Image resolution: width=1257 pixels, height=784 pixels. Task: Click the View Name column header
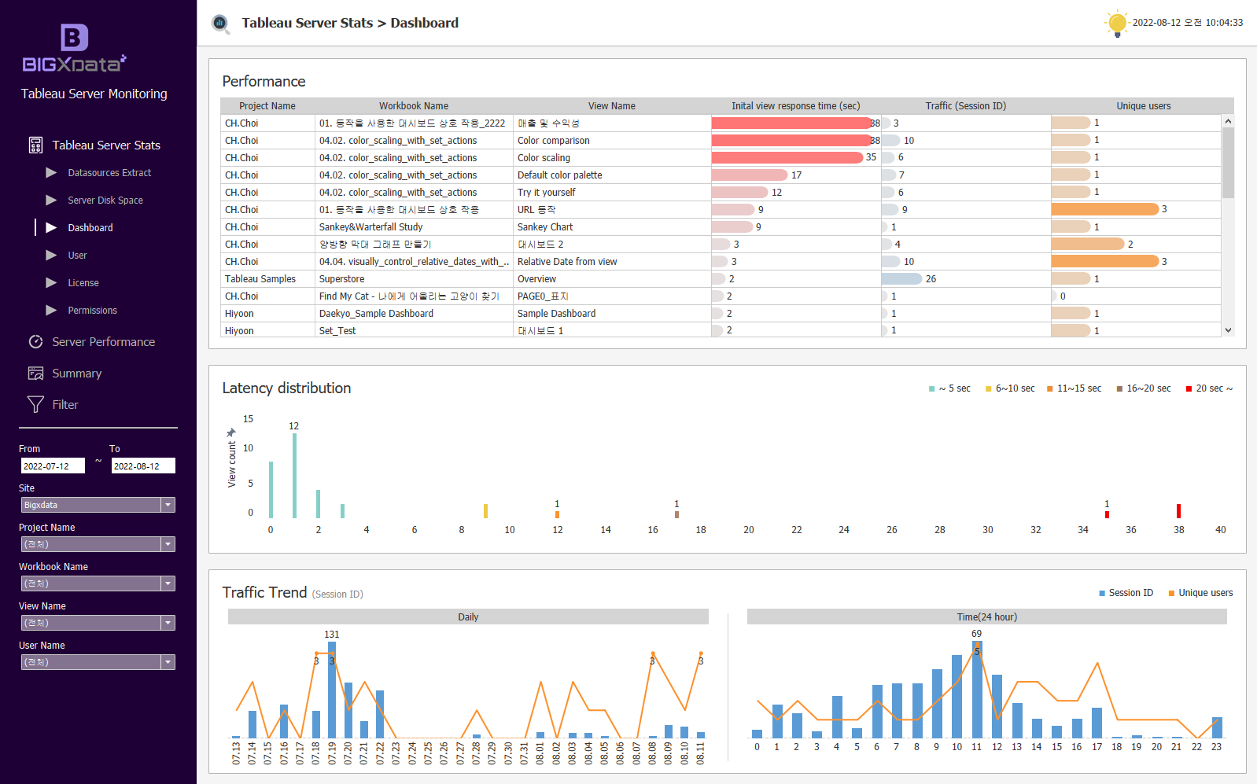coord(612,106)
